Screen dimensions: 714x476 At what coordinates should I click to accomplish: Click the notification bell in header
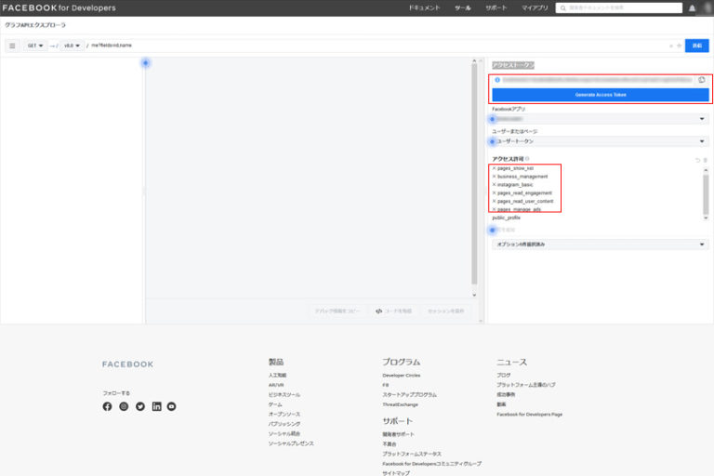click(692, 8)
